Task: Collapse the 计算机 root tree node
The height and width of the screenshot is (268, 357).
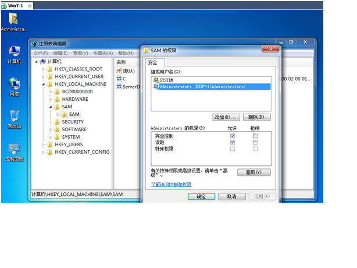Action: (36, 62)
